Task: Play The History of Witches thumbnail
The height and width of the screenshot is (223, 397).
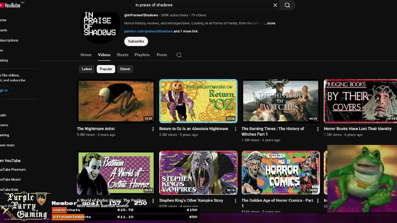Action: coord(281,101)
